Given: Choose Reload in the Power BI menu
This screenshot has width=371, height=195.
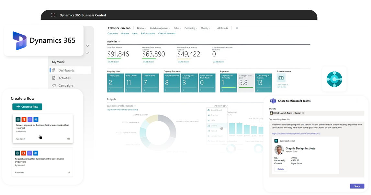Looking at the screenshot, I should pos(214,131).
